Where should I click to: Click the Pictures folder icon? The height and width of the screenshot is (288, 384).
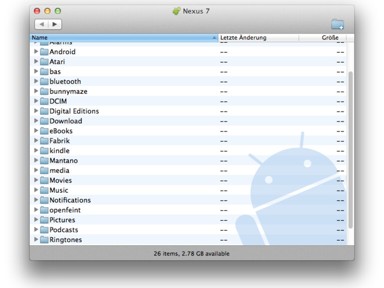44,220
